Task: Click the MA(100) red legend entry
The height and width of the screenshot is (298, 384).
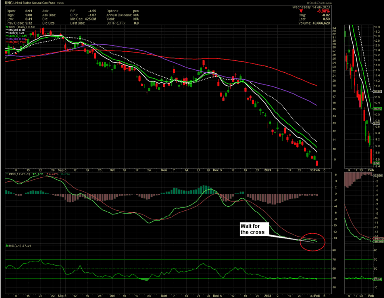Action: (x=16, y=42)
